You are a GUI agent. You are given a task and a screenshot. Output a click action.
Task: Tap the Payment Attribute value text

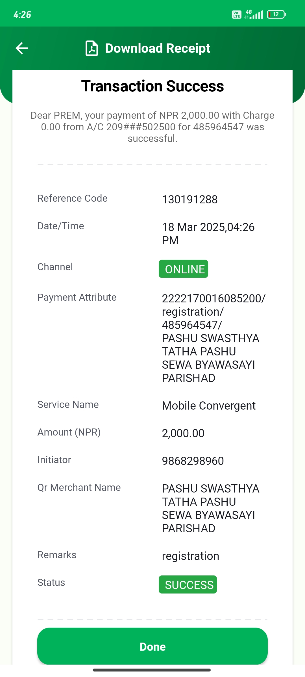point(214,338)
